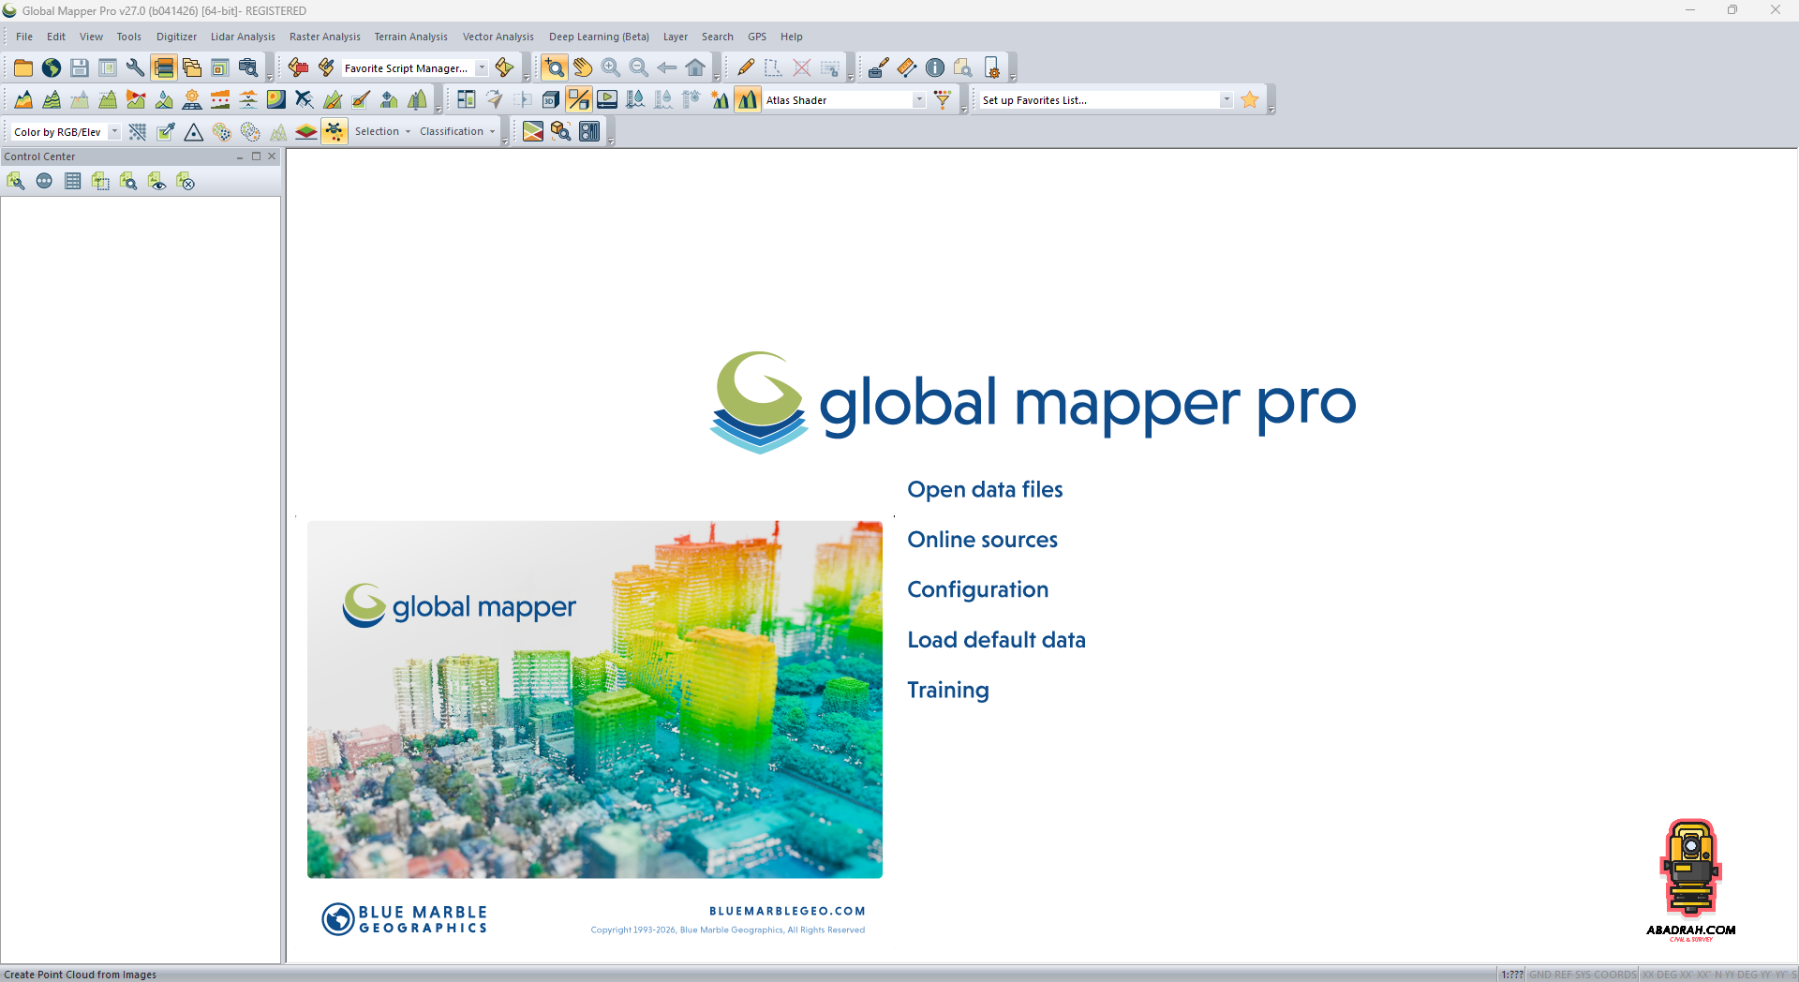Return to the previous view arrow

coord(667,67)
